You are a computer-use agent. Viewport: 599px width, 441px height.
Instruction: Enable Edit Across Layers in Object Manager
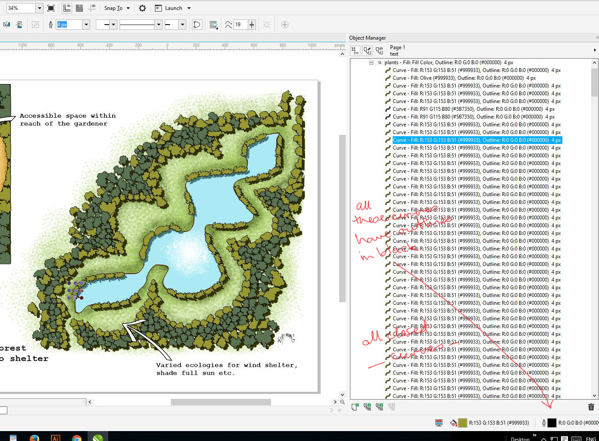[x=367, y=50]
